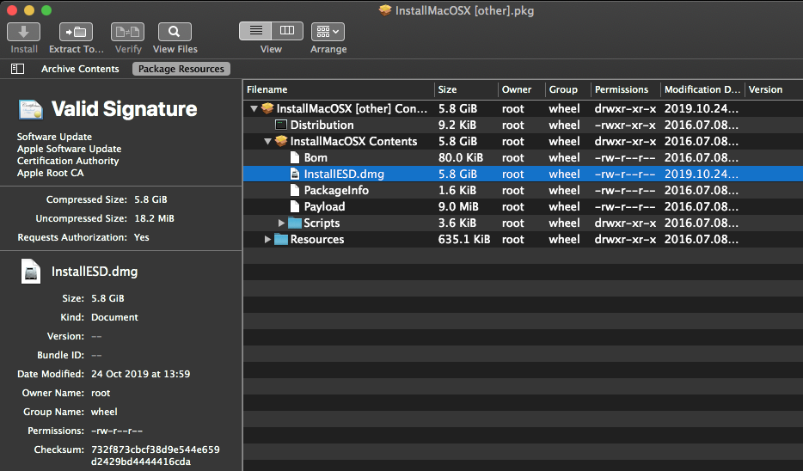
Task: Click the 9.2 KiB size cell
Action: pos(457,125)
